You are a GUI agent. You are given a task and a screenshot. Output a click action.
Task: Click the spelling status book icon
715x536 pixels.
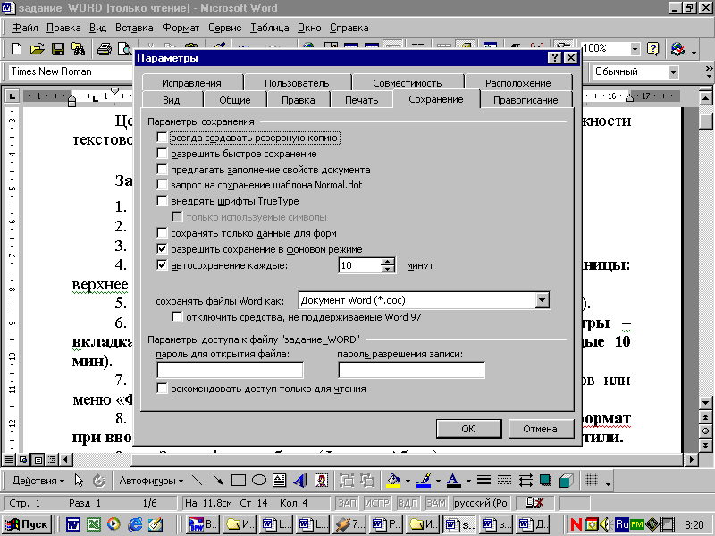[x=534, y=503]
